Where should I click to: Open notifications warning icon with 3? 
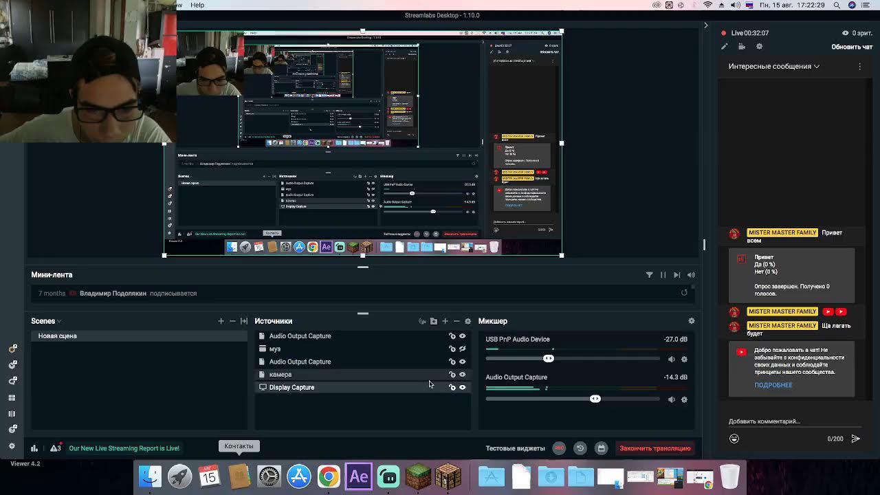tap(56, 448)
